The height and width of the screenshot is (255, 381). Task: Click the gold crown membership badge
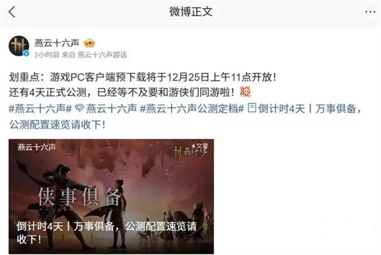coord(89,43)
